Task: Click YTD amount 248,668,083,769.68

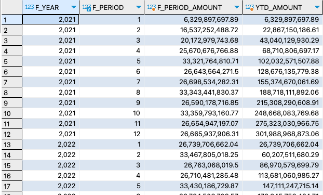Action: pos(283,113)
